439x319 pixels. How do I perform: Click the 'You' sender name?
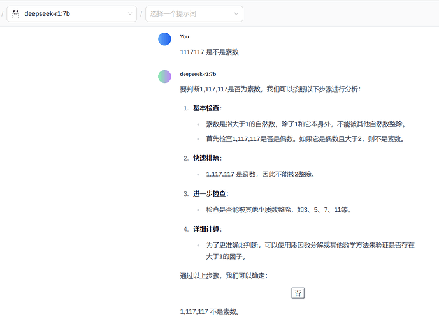[x=185, y=37]
